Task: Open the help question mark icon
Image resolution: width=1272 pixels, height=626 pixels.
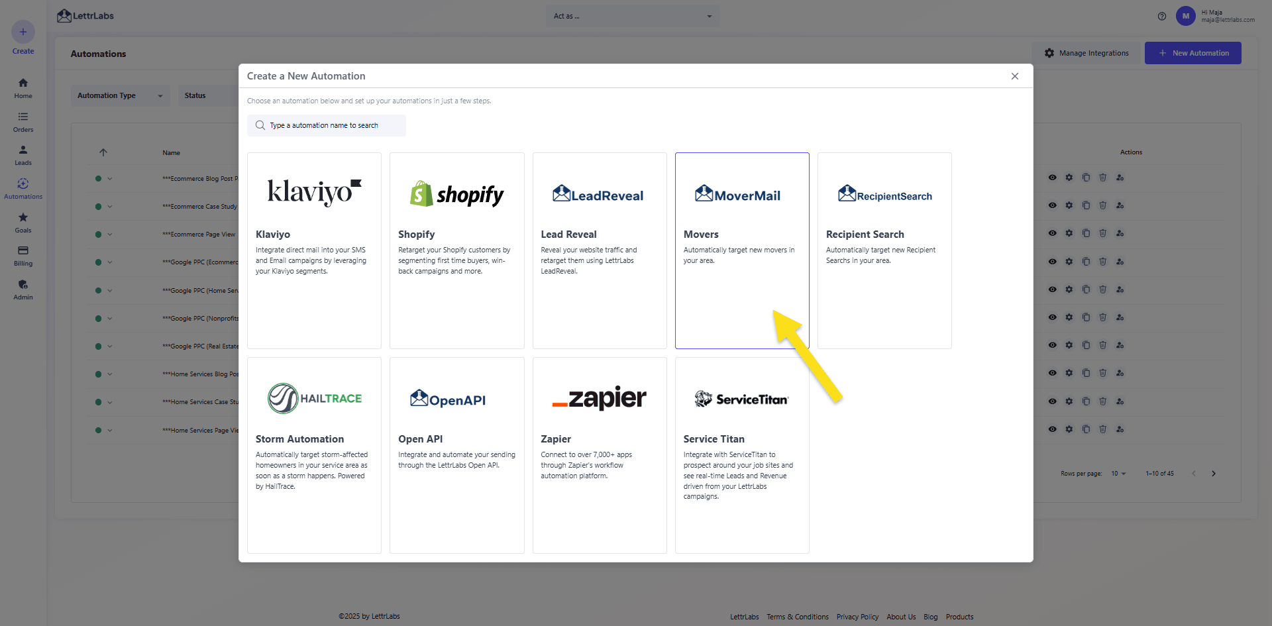Action: click(x=1162, y=16)
